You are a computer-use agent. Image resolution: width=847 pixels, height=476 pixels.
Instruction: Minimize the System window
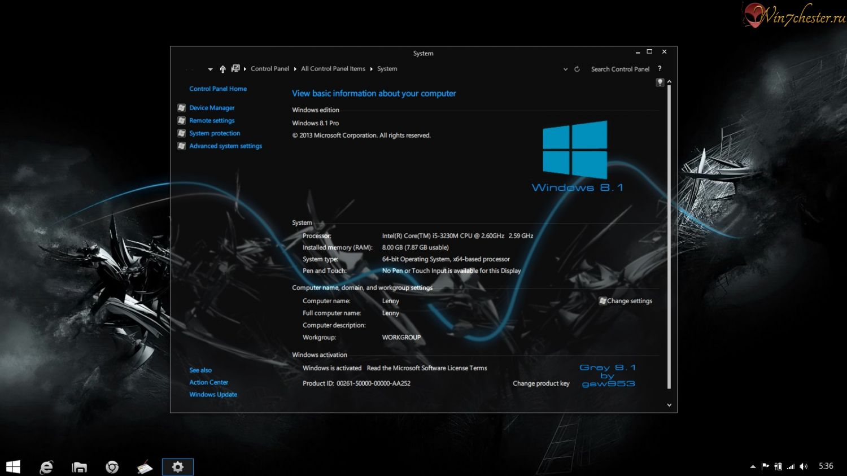click(x=638, y=52)
